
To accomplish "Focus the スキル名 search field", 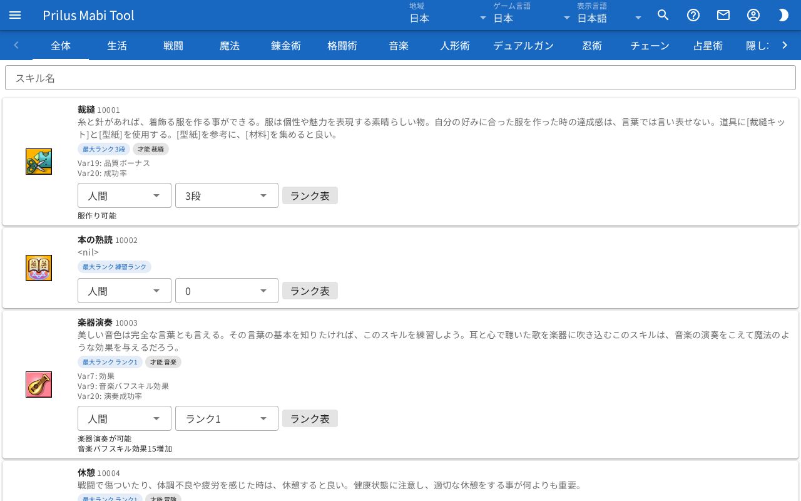I will click(x=400, y=78).
